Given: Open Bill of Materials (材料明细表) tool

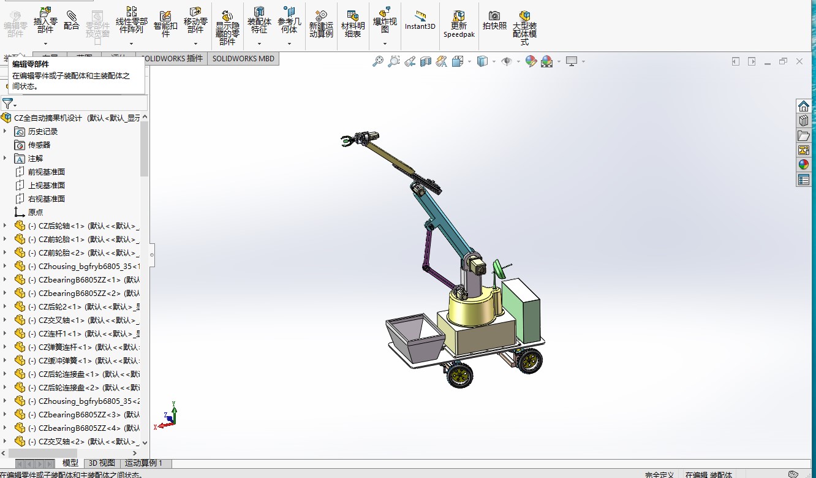Looking at the screenshot, I should (x=352, y=24).
